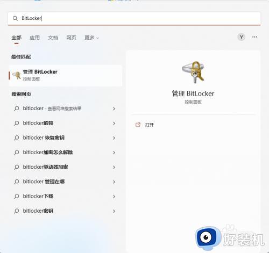Click 打开 to open BitLocker manager
This screenshot has width=269, height=253.
pyautogui.click(x=150, y=125)
